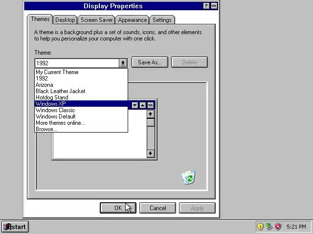The image size is (313, 234).
Task: Click the preview scrollbar up arrow
Action: click(151, 114)
